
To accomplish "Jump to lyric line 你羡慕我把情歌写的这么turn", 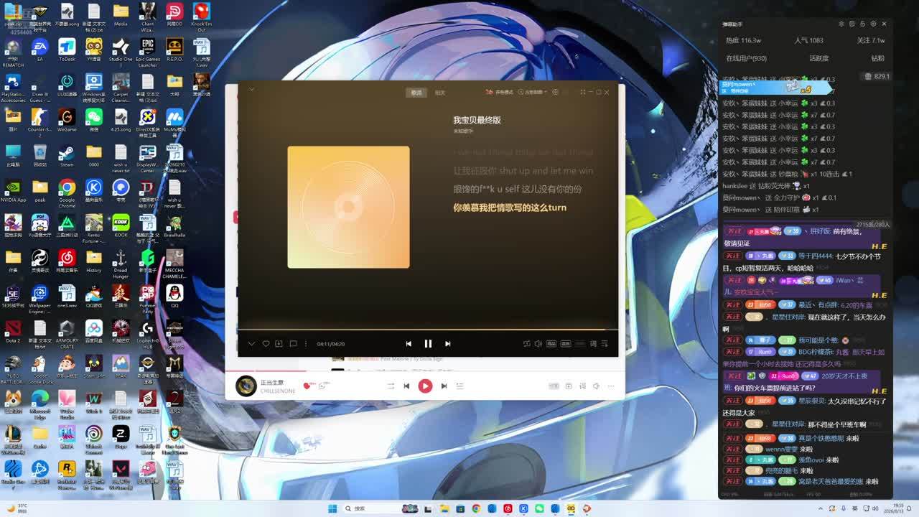I will click(510, 208).
